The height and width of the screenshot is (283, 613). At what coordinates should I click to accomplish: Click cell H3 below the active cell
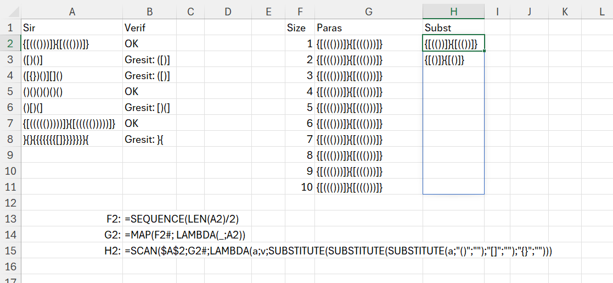tap(453, 60)
